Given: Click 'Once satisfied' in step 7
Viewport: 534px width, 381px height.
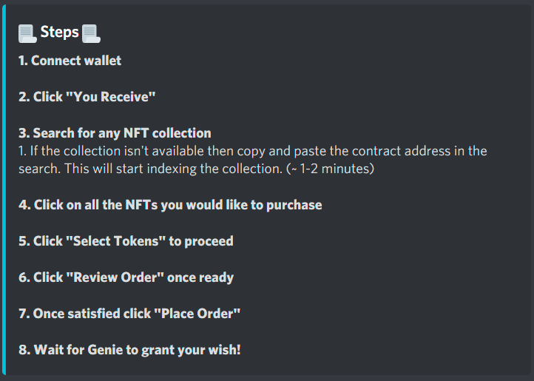Looking at the screenshot, I should [72, 314].
